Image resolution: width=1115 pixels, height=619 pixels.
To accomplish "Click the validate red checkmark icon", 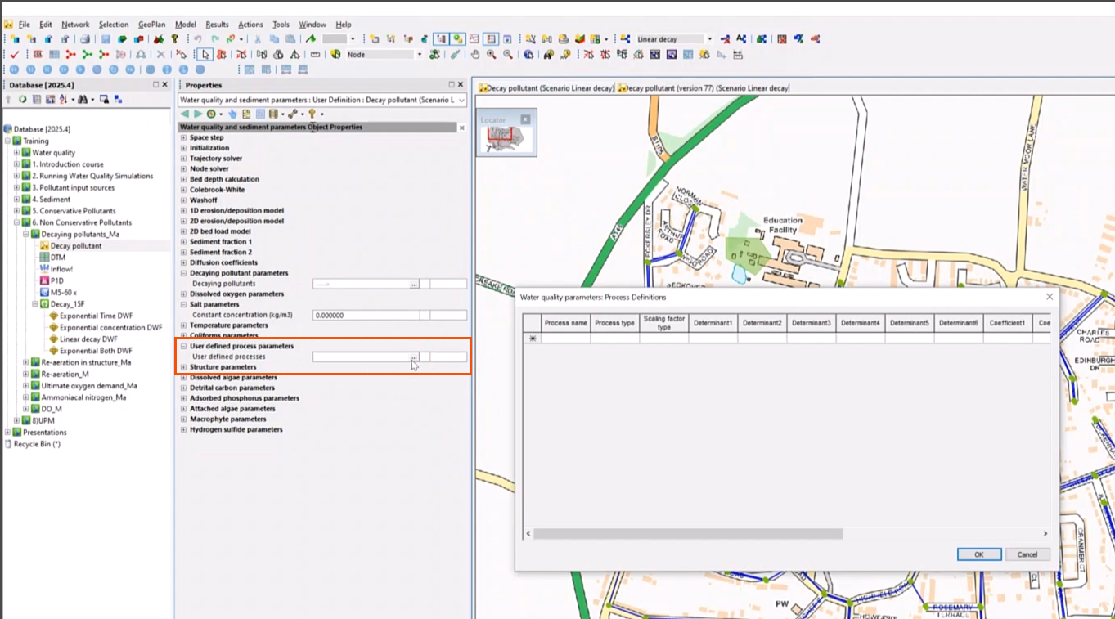I will [x=15, y=55].
